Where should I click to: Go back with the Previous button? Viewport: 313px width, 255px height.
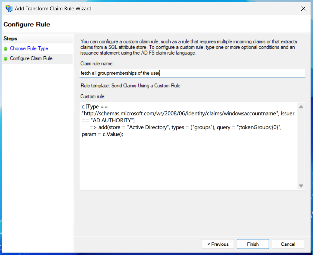(x=218, y=244)
